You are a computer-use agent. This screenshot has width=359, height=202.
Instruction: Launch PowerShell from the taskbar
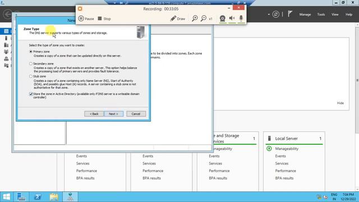point(38,197)
